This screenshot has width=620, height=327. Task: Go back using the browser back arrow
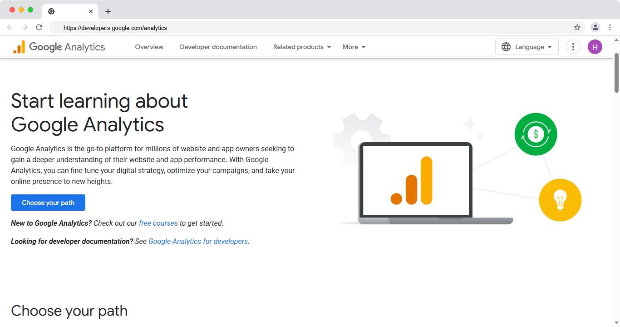10,27
